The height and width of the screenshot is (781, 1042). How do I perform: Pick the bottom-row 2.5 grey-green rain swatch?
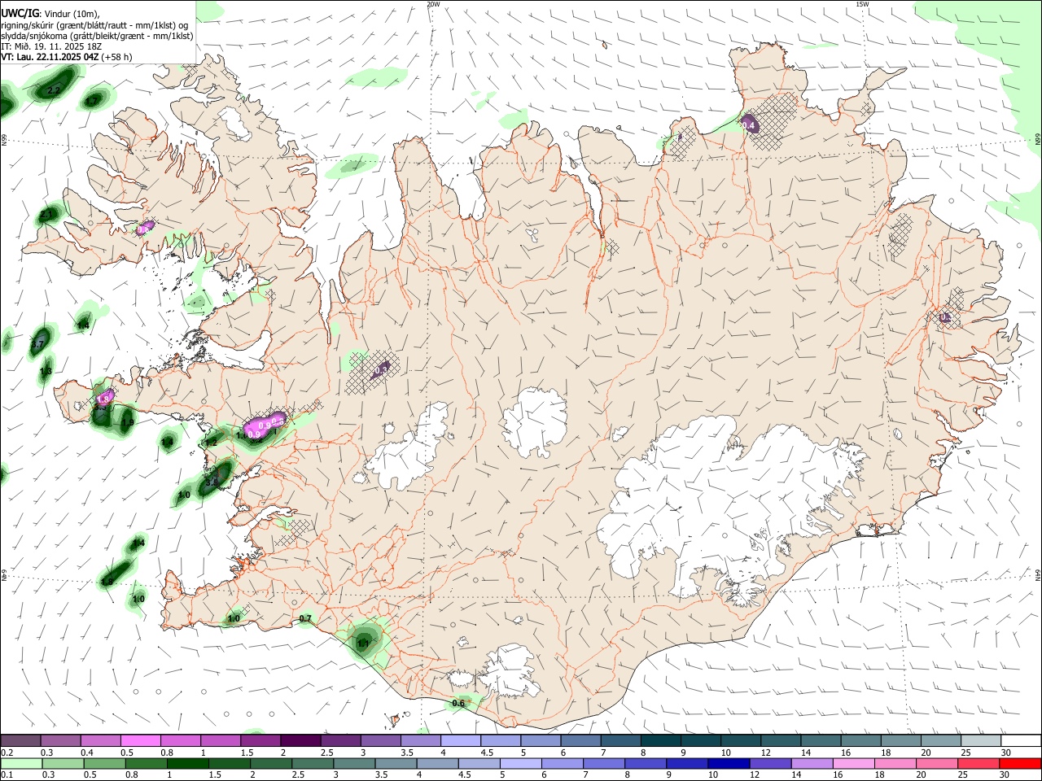click(x=312, y=764)
